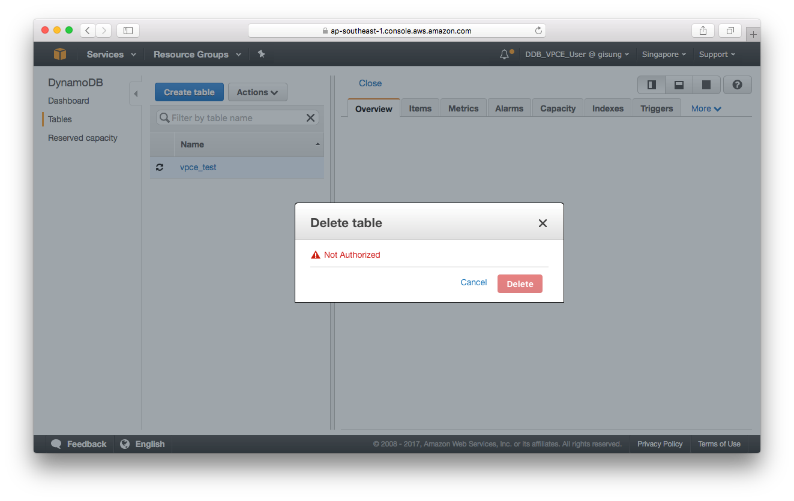Screen dimensions: 794x501
Task: Open the Privacy Policy link
Action: pyautogui.click(x=660, y=444)
